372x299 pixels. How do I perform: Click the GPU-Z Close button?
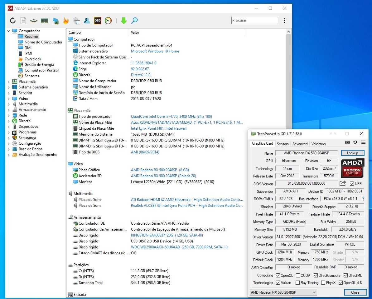pos(355,292)
